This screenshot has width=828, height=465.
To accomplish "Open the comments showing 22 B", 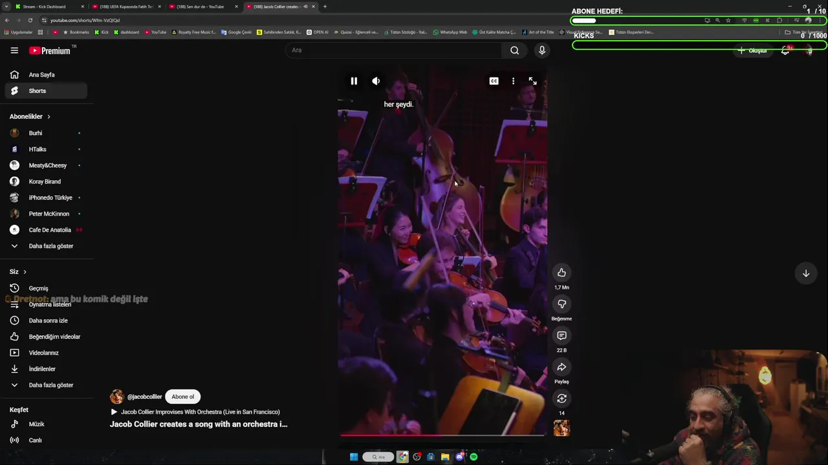I will (561, 336).
